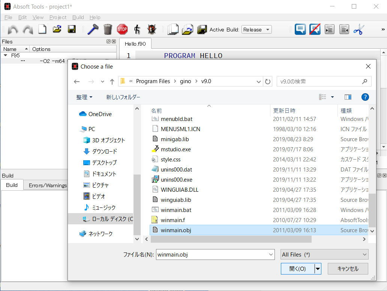Open the Help menu
This screenshot has width=387, height=291.
tap(95, 17)
